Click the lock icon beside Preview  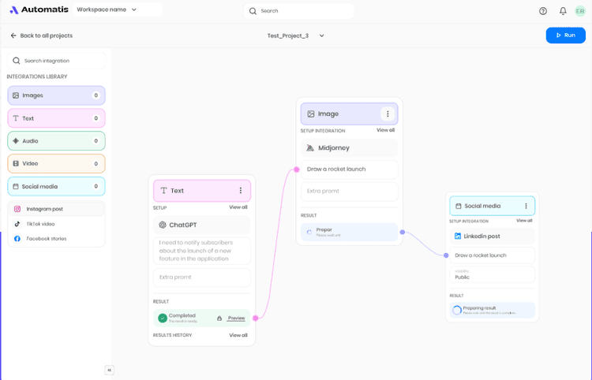[x=219, y=319]
